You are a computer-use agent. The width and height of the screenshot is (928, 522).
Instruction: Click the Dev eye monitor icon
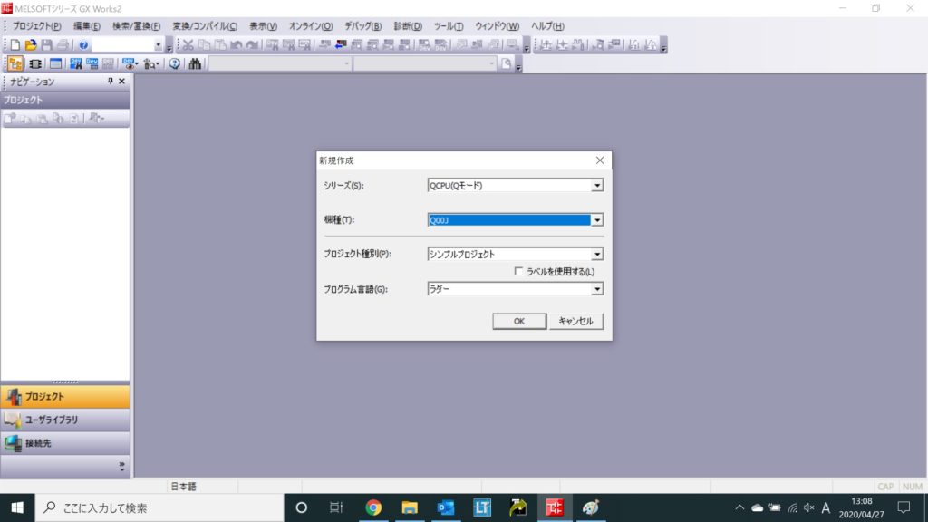[130, 64]
